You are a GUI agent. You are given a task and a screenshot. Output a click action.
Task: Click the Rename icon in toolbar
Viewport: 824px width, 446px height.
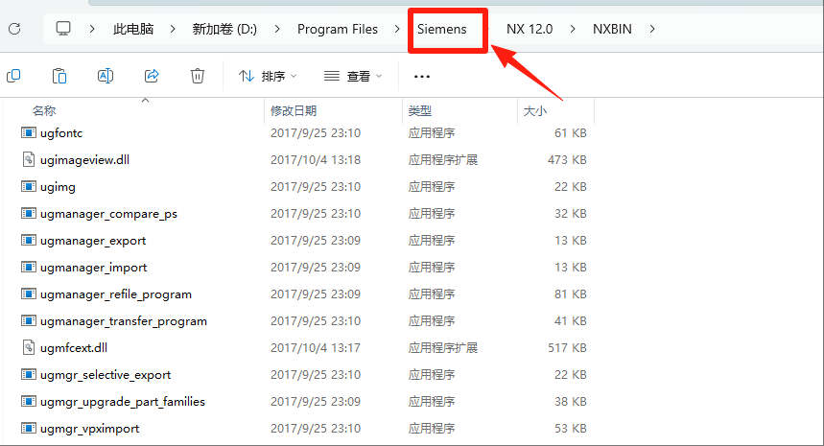pyautogui.click(x=106, y=76)
